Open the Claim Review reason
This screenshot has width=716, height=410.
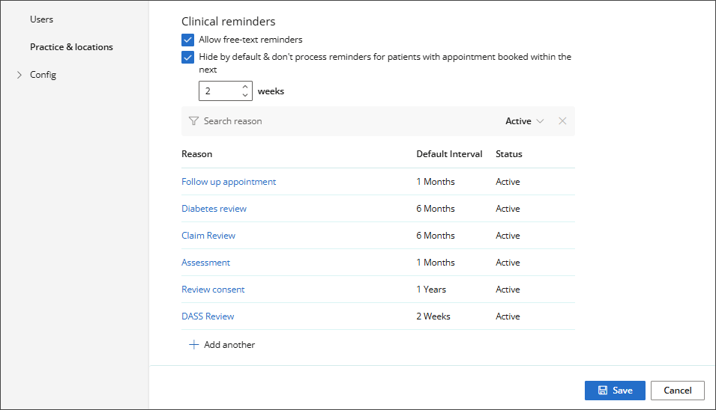[x=208, y=236]
